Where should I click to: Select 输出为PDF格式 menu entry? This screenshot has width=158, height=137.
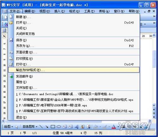click(74, 70)
